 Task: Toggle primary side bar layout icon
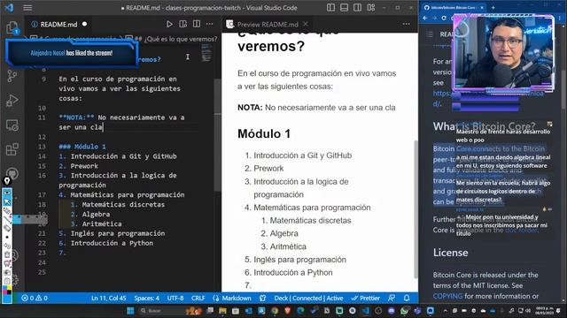(330, 8)
